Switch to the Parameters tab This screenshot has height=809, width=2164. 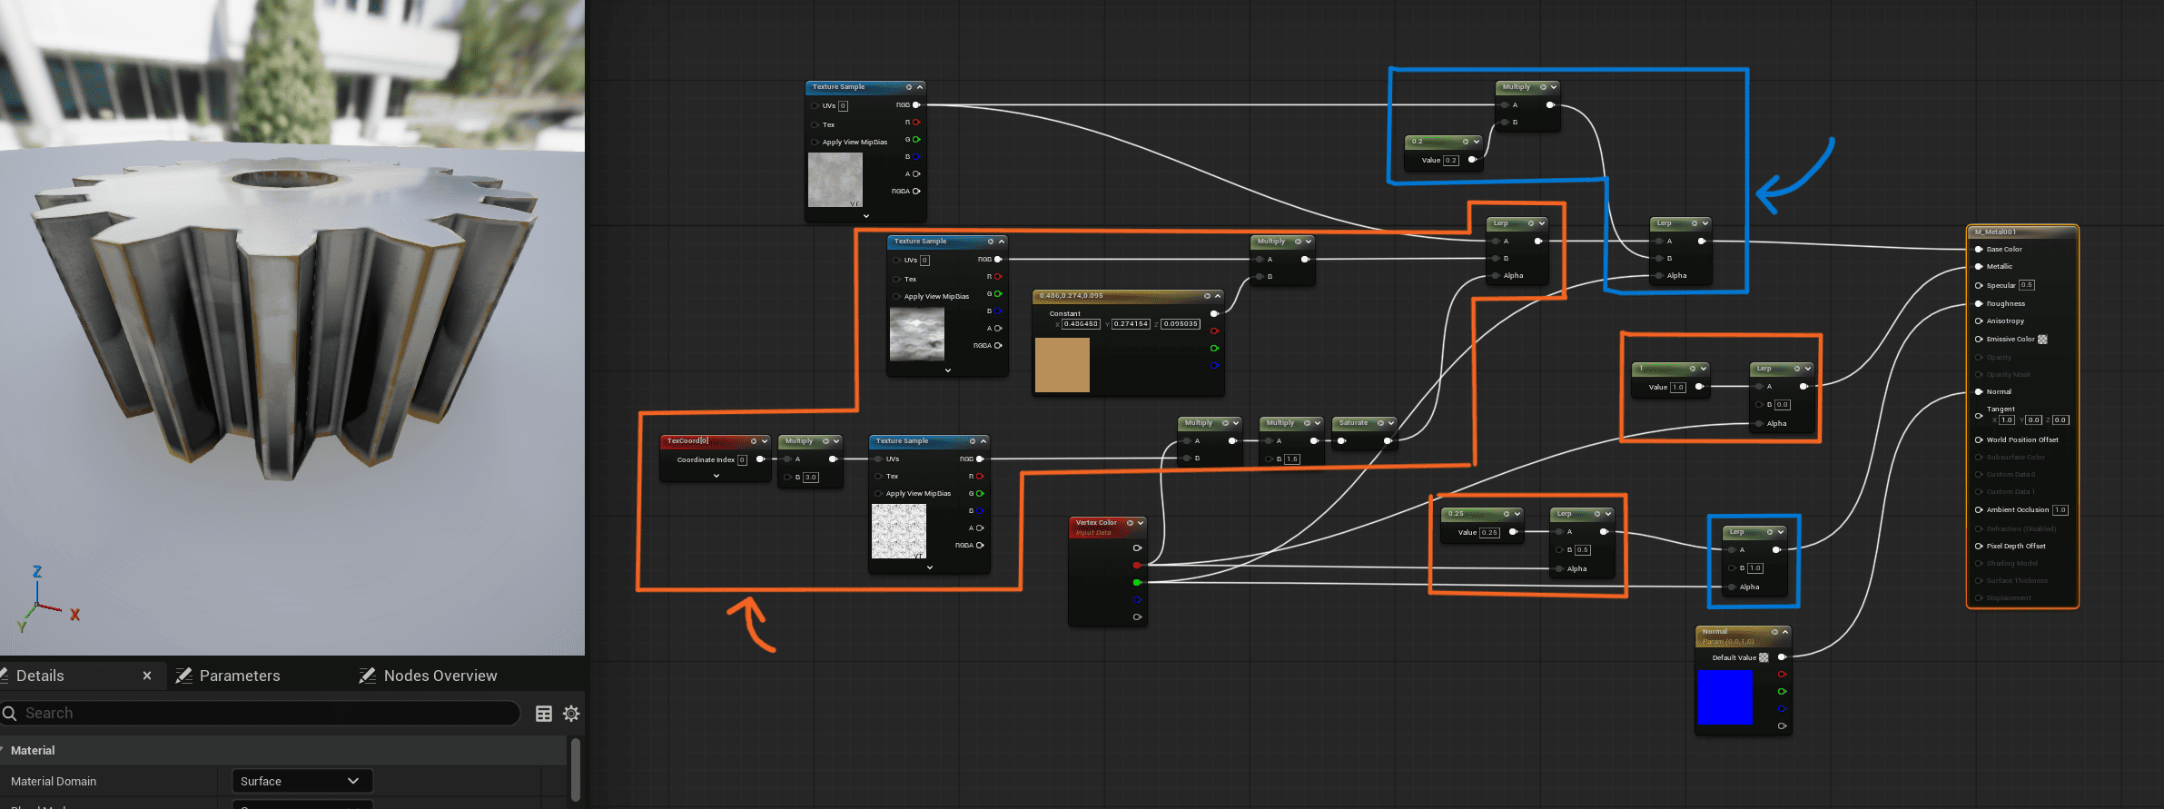click(x=239, y=676)
